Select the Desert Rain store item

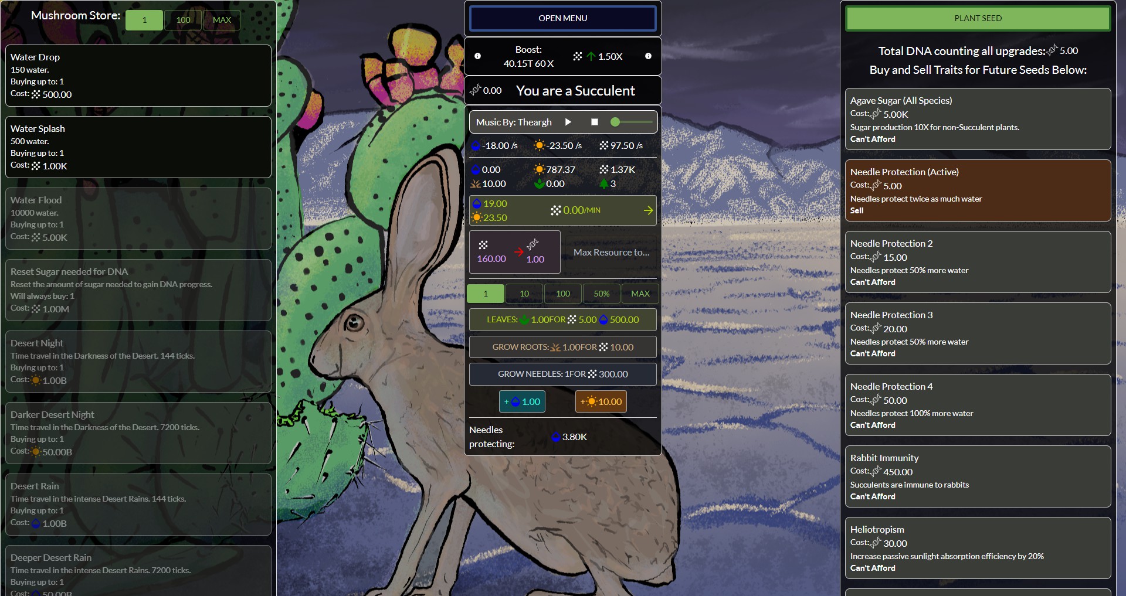pyautogui.click(x=138, y=505)
